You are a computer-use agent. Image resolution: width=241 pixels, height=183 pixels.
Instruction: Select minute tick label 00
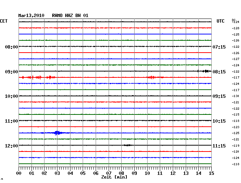pos(19,173)
